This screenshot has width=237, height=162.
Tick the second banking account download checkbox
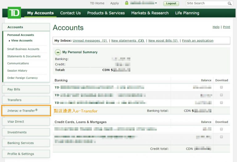coord(221,95)
